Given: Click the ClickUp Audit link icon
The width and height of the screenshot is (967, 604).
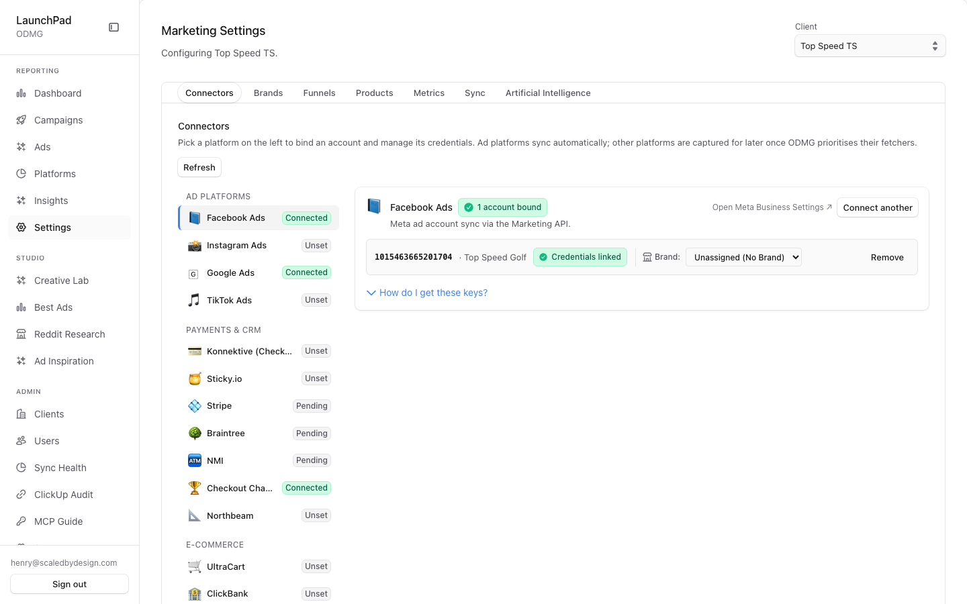Looking at the screenshot, I should pyautogui.click(x=21, y=495).
